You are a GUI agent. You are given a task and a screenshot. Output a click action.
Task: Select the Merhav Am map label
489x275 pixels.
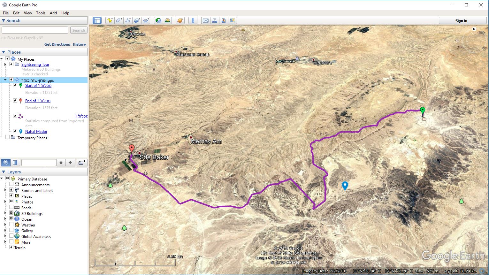pyautogui.click(x=206, y=141)
